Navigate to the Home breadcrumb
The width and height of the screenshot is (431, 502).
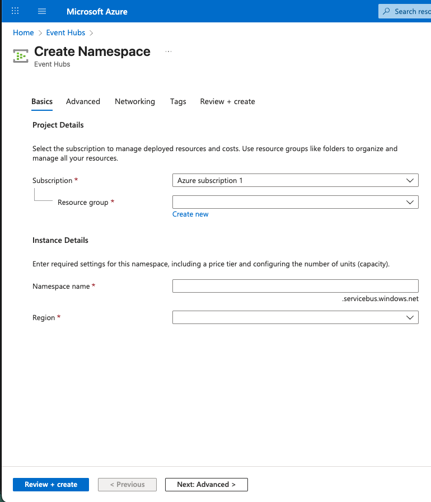coord(24,32)
